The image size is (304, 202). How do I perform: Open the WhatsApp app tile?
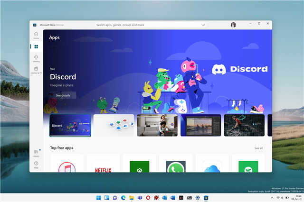(x=176, y=164)
